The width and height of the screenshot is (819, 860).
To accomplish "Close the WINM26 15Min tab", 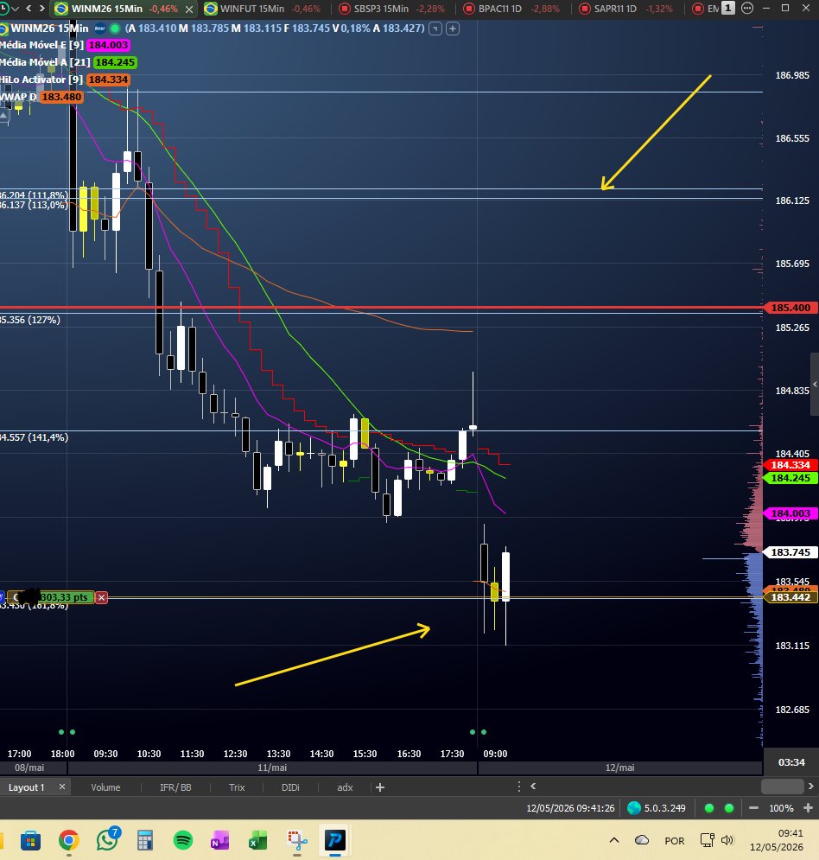I will click(x=190, y=10).
